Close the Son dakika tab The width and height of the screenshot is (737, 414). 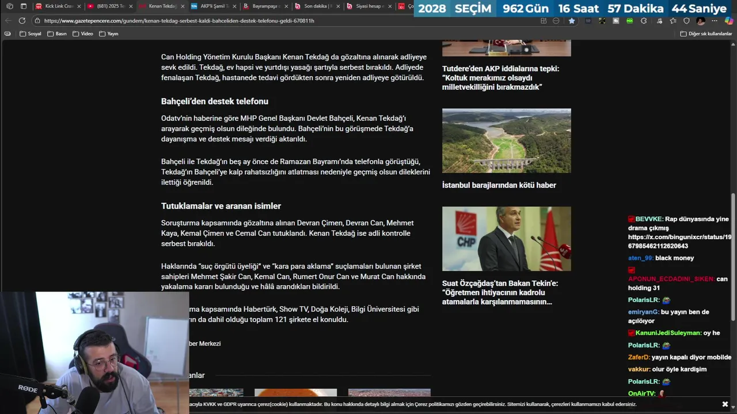coord(338,6)
